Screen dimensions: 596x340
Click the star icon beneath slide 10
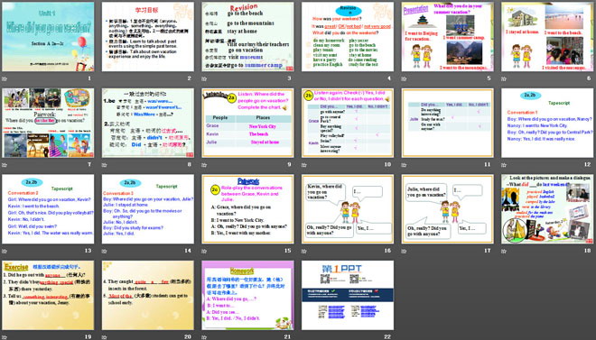304,165
